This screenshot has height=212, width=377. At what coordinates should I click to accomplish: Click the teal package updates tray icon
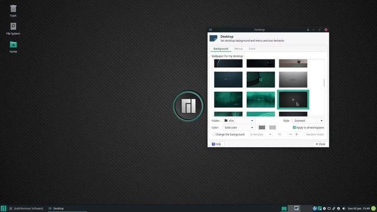pos(319,208)
